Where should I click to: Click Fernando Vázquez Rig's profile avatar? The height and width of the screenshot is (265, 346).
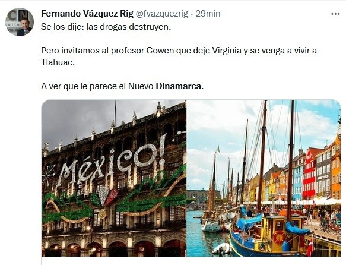[x=20, y=22]
